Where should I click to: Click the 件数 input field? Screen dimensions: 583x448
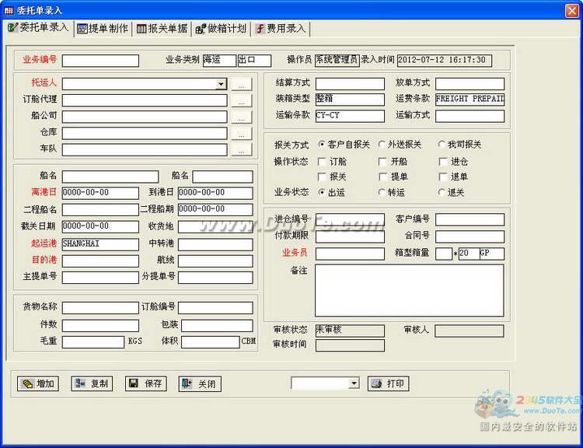click(100, 326)
